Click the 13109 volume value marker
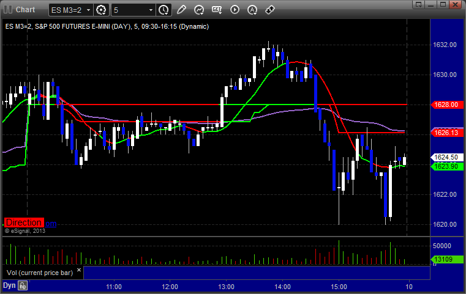466x294 pixels. [446, 259]
